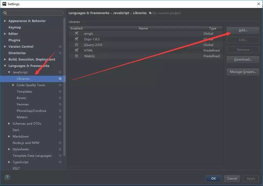This screenshot has height=186, width=263.
Task: Select Directories in settings tree
Action: click(17, 53)
